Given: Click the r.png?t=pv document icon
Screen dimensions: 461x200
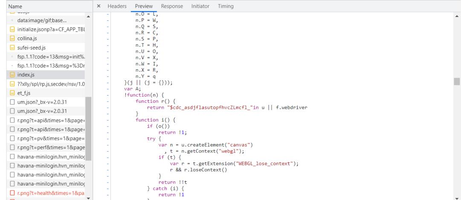Looking at the screenshot, I should click(x=12, y=138).
